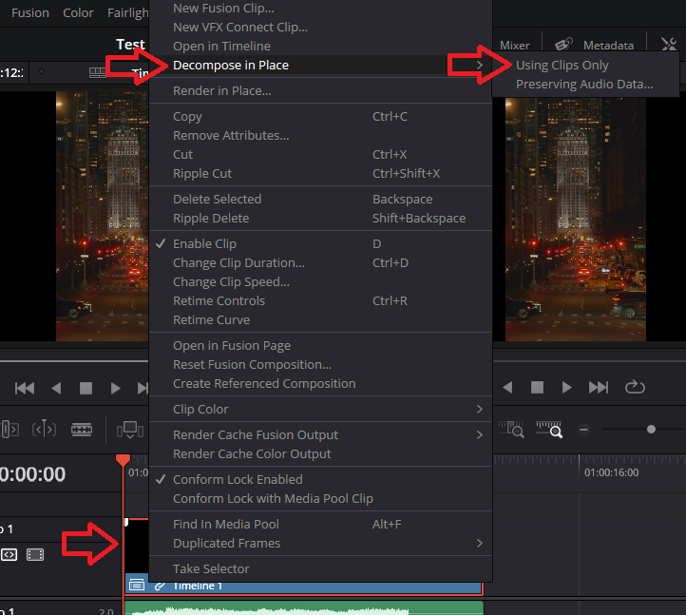This screenshot has height=615, width=686.
Task: Choose Using Clips Only from submenu
Action: pyautogui.click(x=562, y=66)
